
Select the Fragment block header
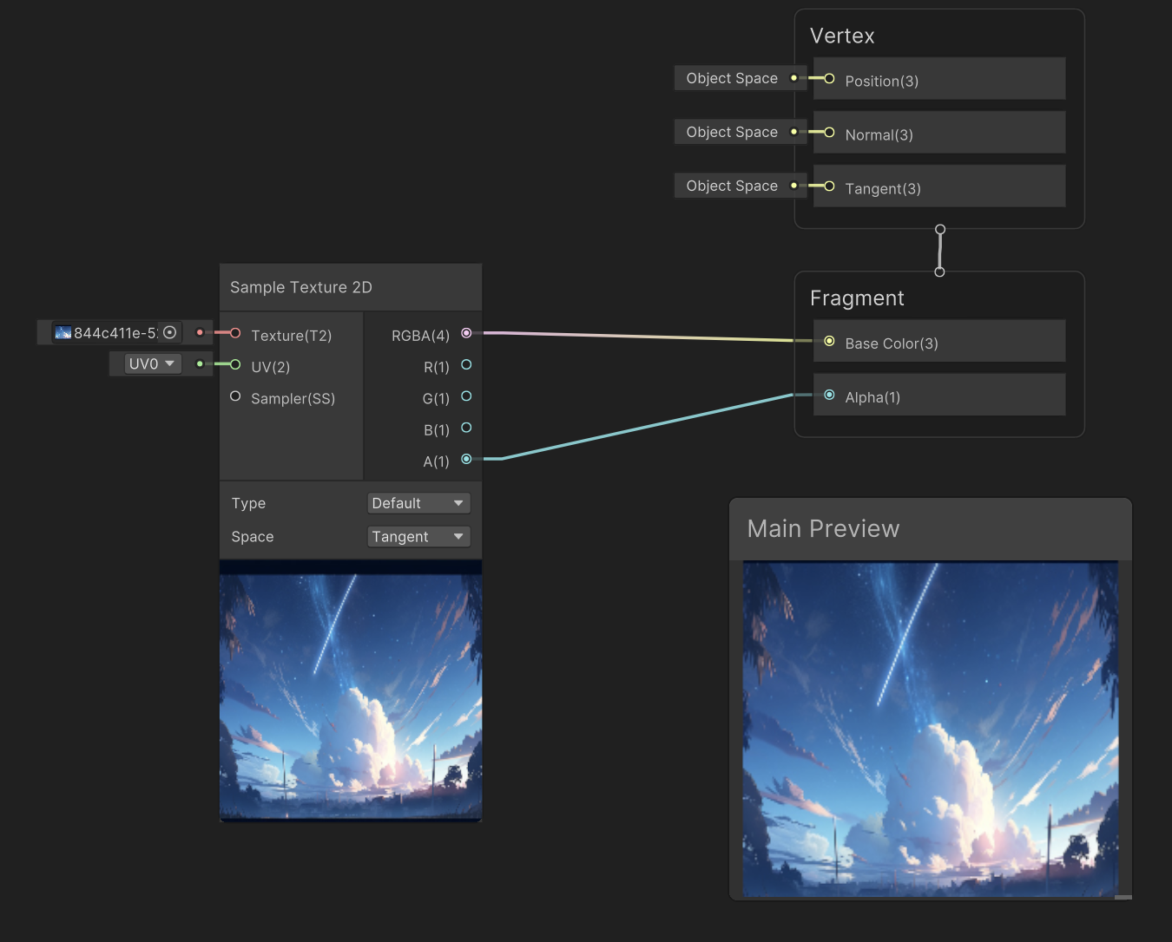point(857,298)
